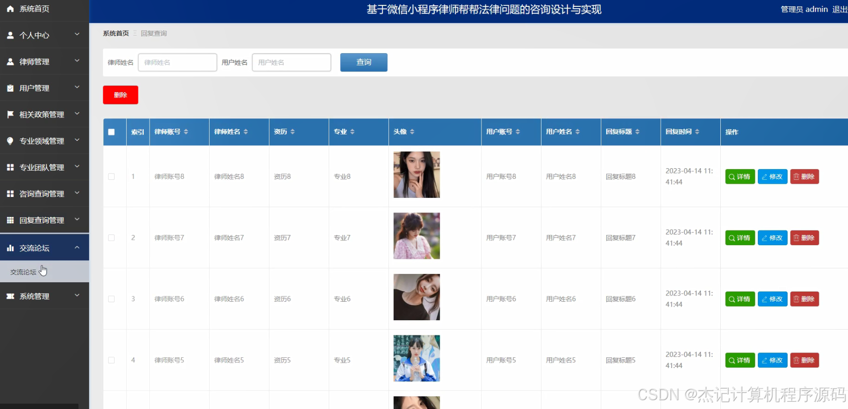The image size is (848, 409).
Task: Click the 退出 logout link
Action: [840, 9]
